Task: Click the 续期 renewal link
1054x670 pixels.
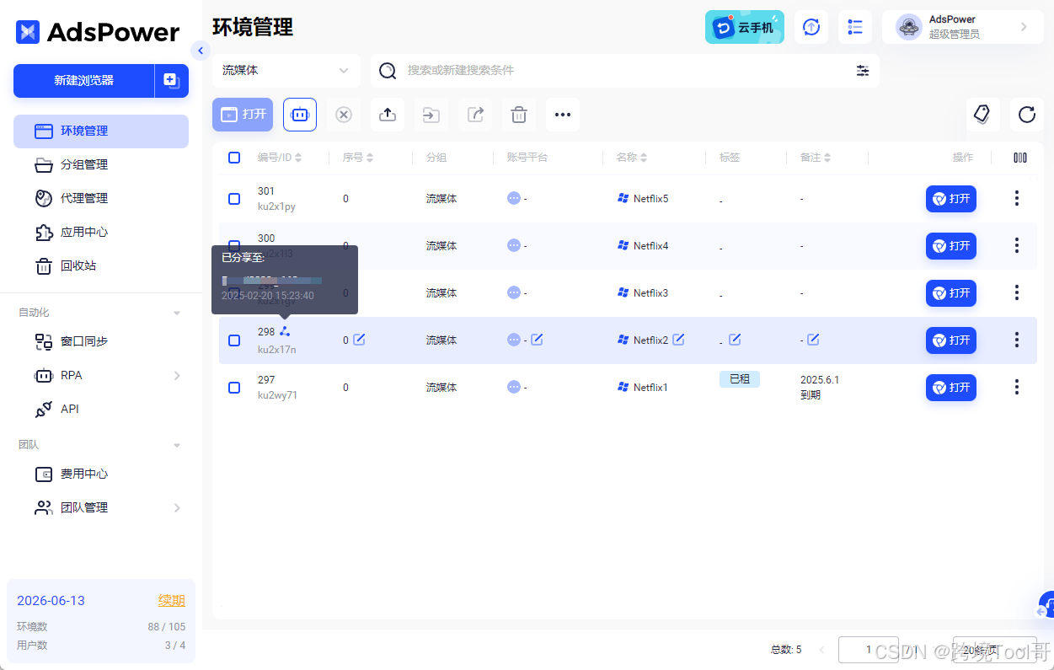Action: 172,601
